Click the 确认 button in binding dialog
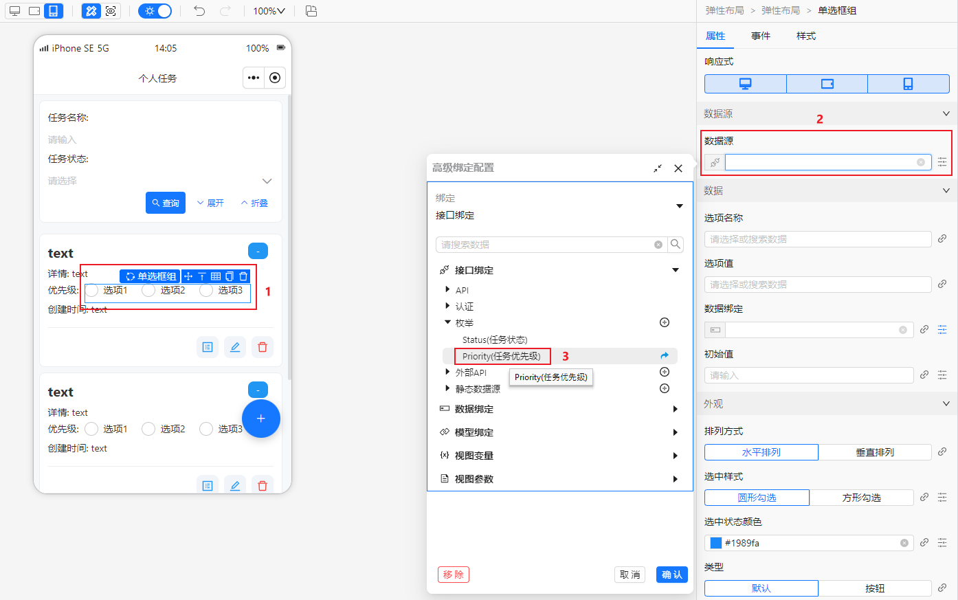958x600 pixels. [x=671, y=575]
